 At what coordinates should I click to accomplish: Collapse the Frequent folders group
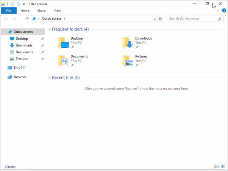[49, 29]
